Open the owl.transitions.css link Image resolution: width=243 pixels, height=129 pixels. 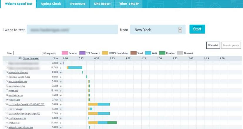pyautogui.click(x=18, y=82)
